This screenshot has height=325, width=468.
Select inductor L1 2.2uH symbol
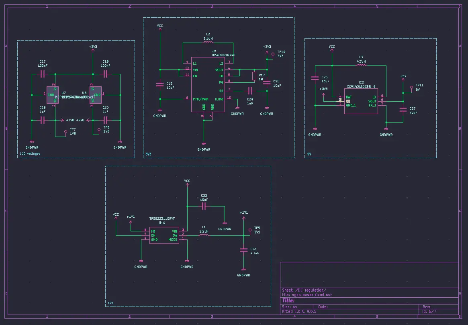[x=204, y=235]
